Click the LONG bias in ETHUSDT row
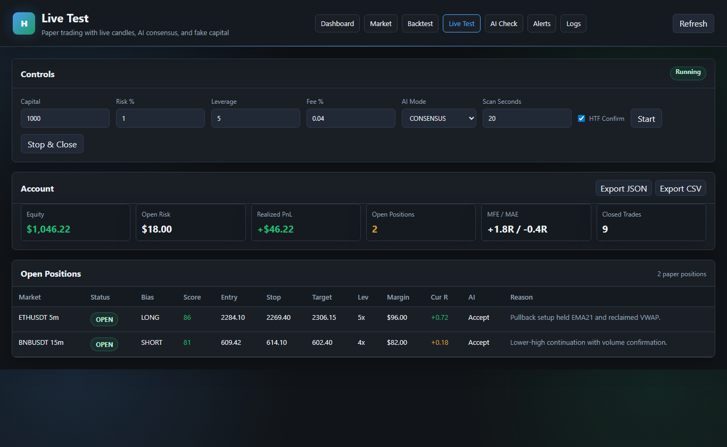Image resolution: width=727 pixels, height=447 pixels. point(150,317)
